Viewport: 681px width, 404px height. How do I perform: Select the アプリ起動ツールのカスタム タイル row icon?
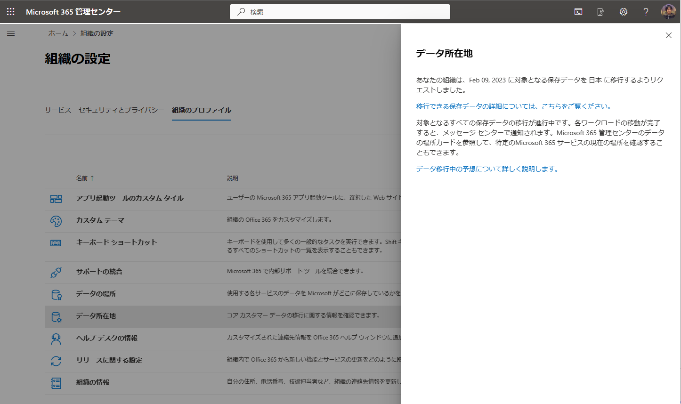point(56,198)
